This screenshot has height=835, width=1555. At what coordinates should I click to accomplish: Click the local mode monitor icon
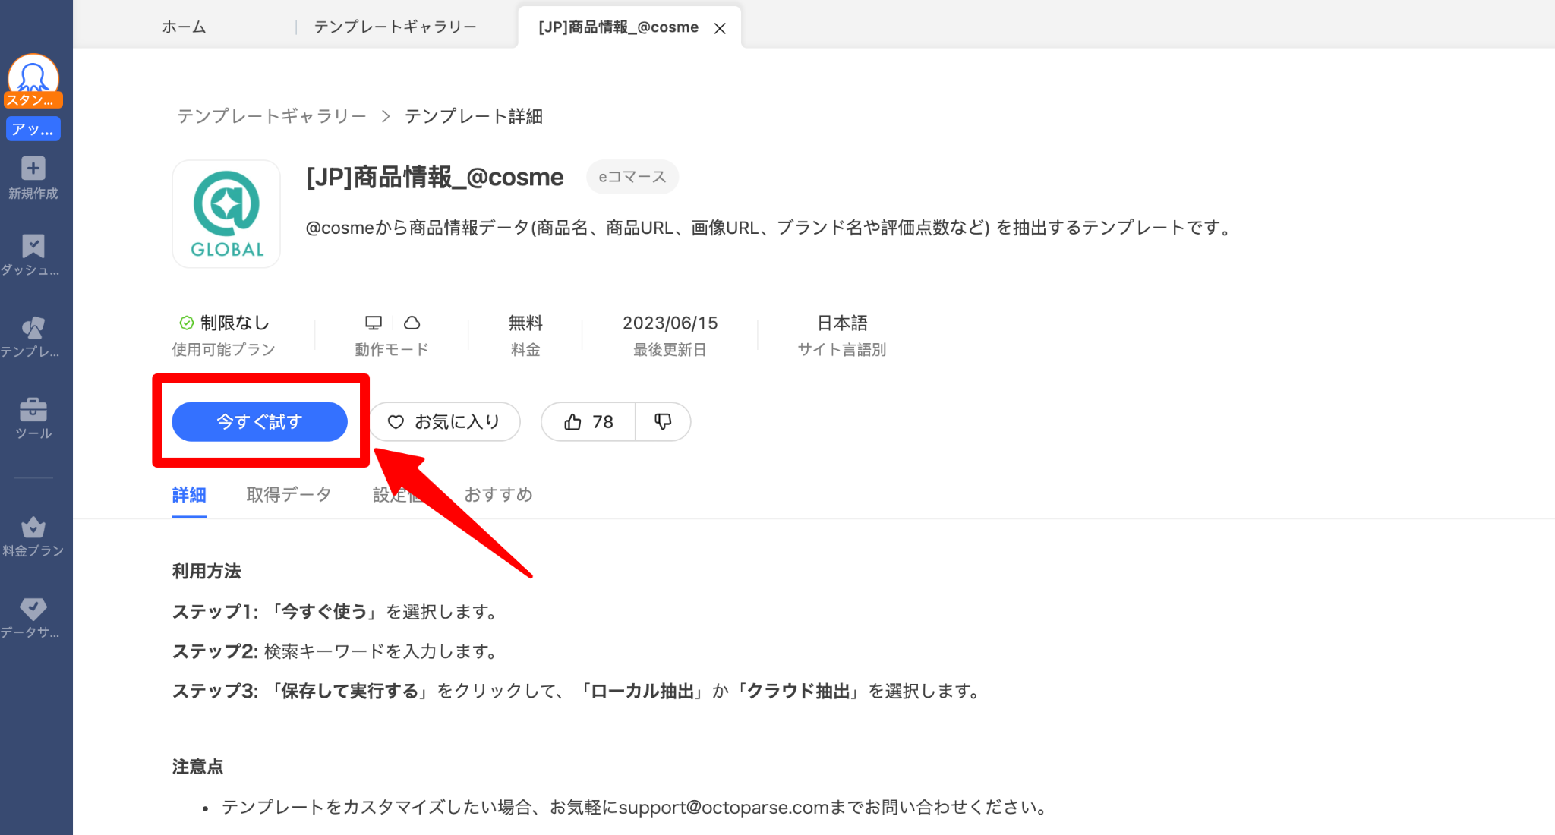tap(374, 323)
